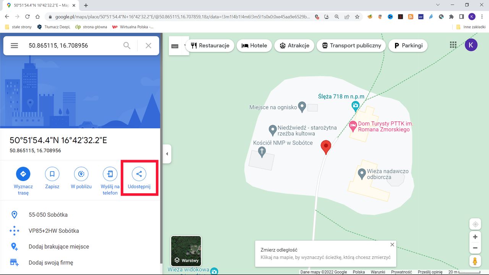
Task: Close the Zmierz odległość popup
Action: tap(392, 244)
